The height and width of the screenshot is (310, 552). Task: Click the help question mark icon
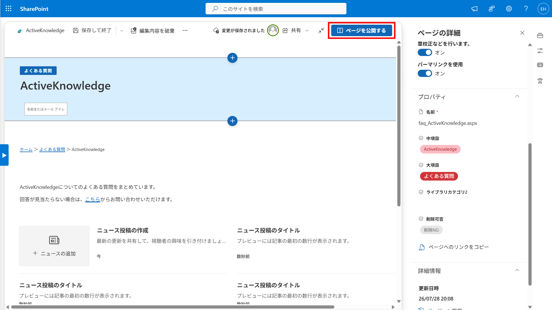[526, 9]
